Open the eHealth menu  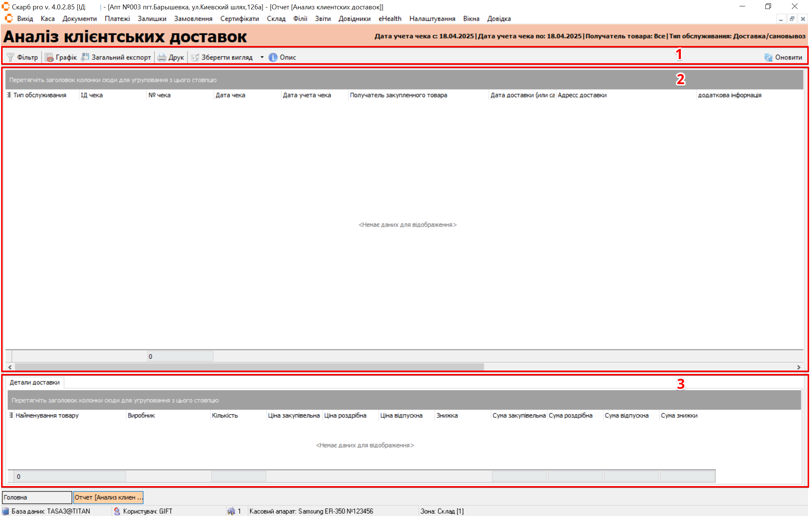(390, 19)
